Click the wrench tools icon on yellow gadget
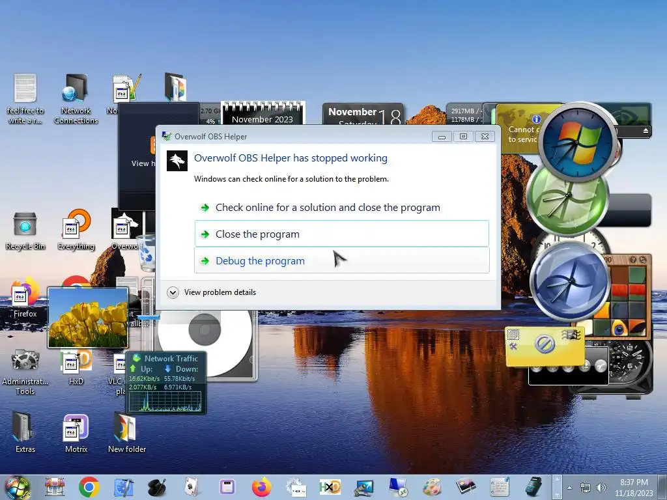The image size is (667, 500). (513, 346)
